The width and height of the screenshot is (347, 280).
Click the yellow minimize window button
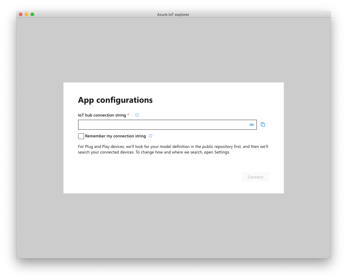pos(26,14)
